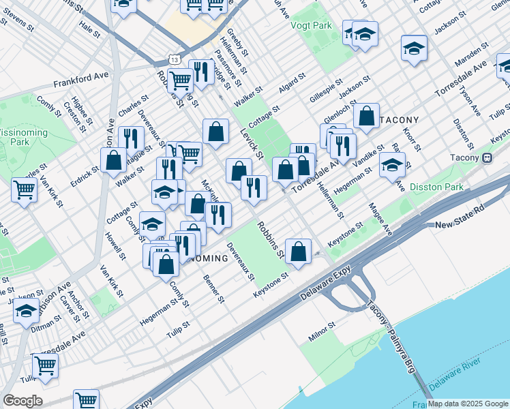This screenshot has width=510, height=409.
Task: Click the Algard St label
Action: click(292, 82)
